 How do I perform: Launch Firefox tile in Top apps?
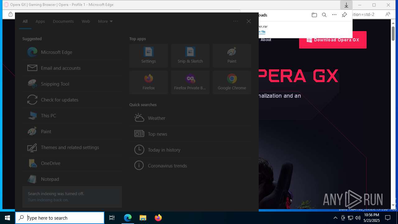[149, 82]
